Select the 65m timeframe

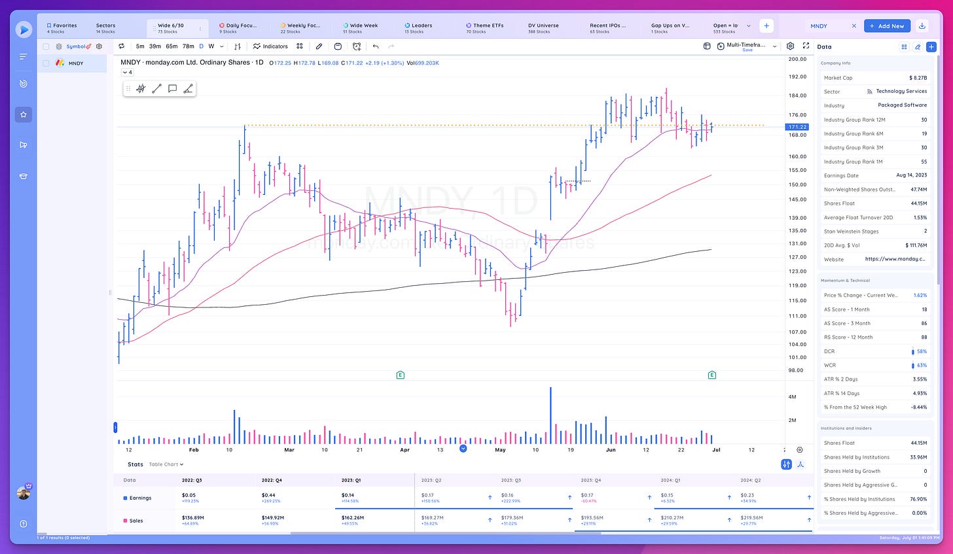click(x=171, y=46)
